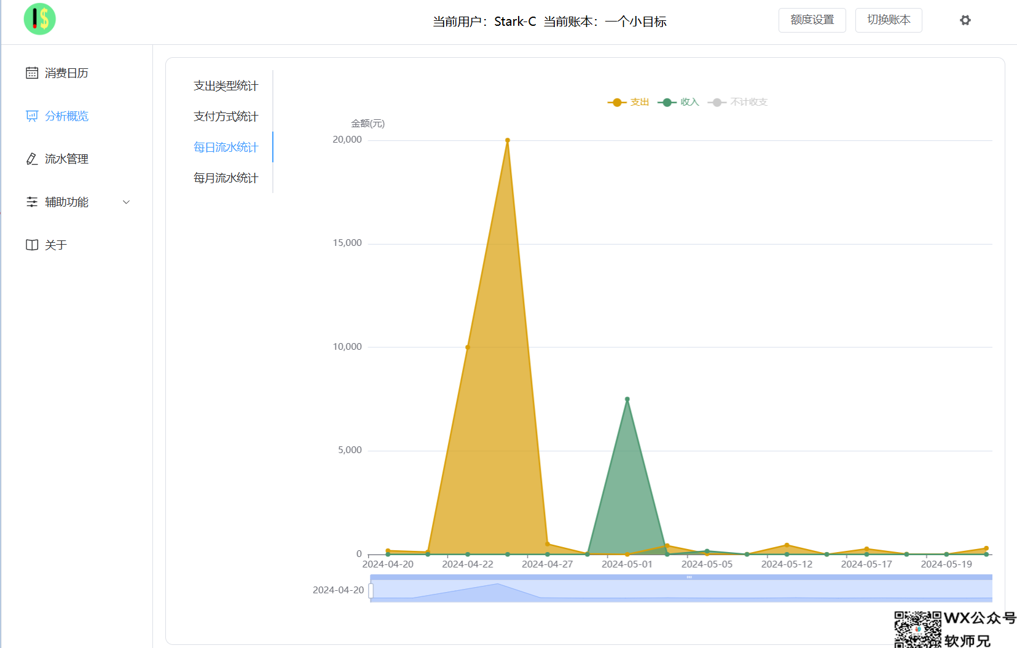Click the 当前用户：Stark-C header text
1017x648 pixels.
tap(484, 22)
